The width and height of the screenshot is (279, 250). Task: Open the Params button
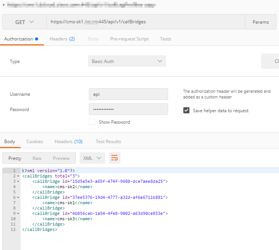260,22
